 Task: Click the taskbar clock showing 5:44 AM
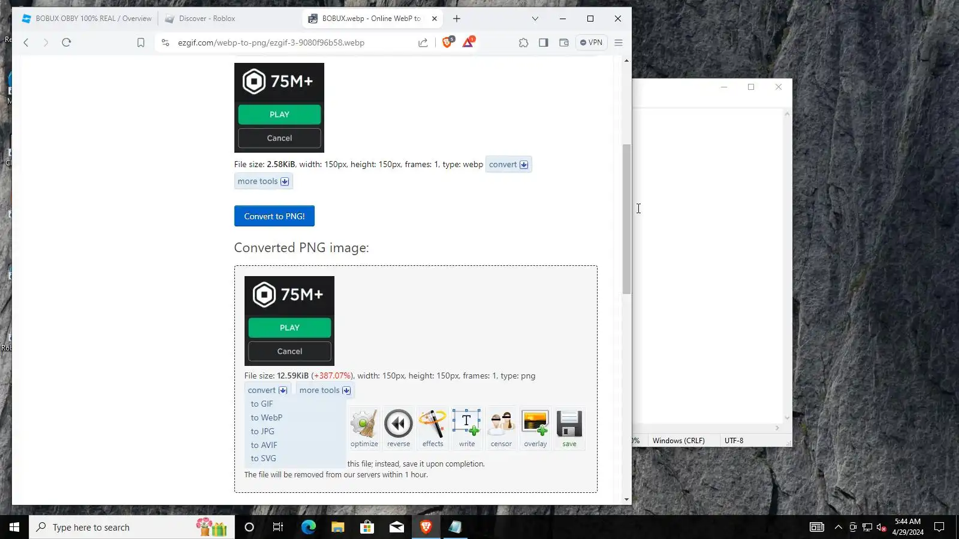pyautogui.click(x=907, y=527)
